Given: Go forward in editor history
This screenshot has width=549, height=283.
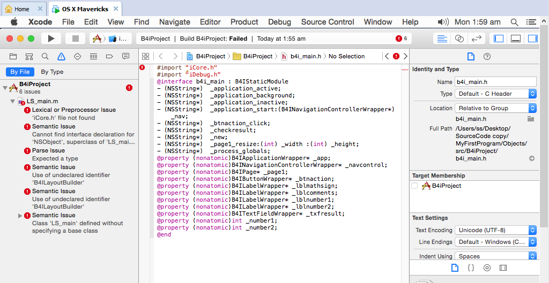Looking at the screenshot, I should (x=175, y=56).
